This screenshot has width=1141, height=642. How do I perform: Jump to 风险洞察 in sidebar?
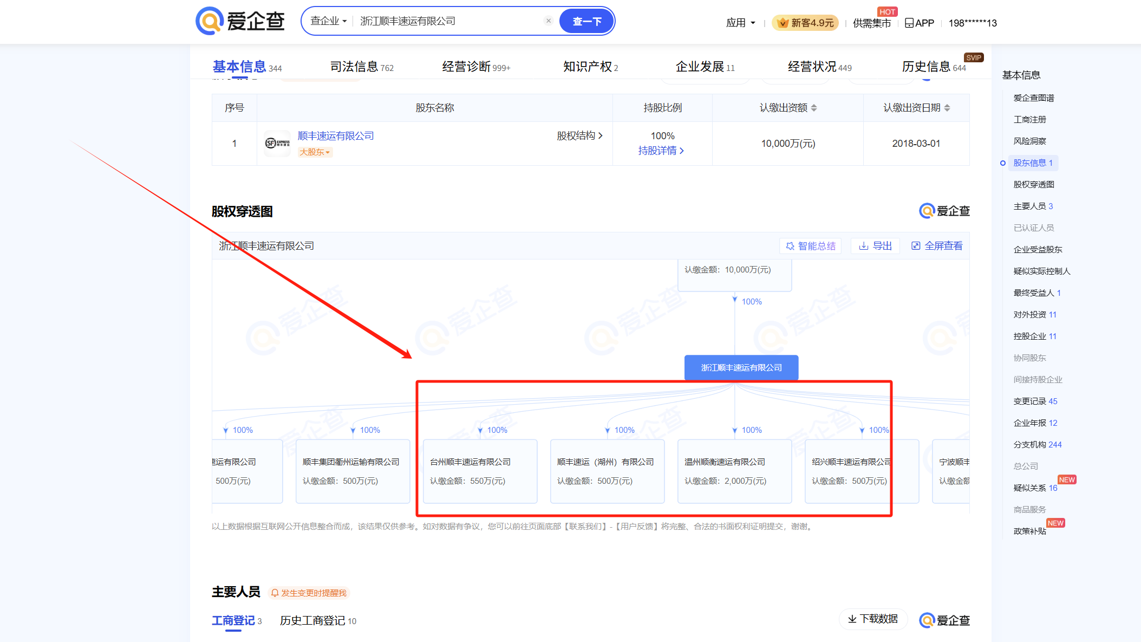tap(1029, 141)
